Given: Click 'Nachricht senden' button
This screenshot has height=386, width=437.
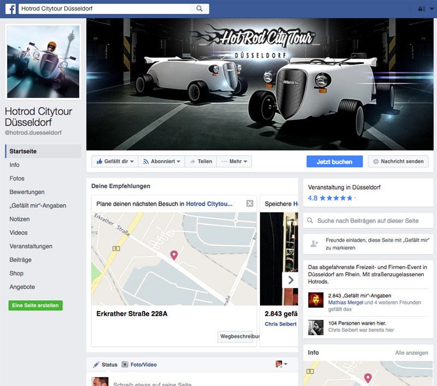Looking at the screenshot, I should pos(398,162).
